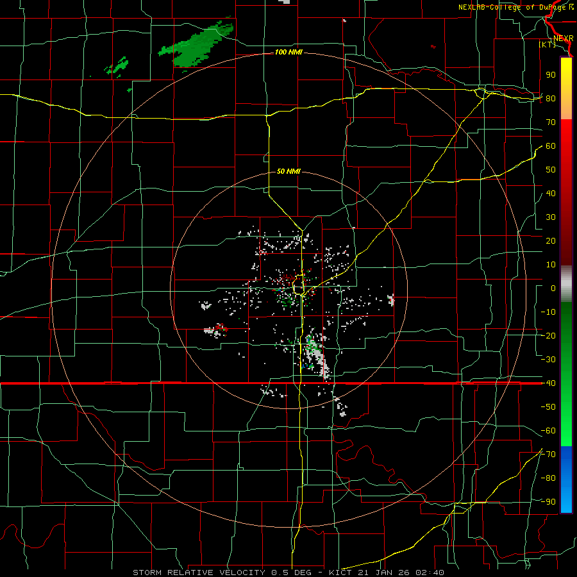Click the 70 value on velocity scale
The height and width of the screenshot is (577, 577).
(551, 122)
